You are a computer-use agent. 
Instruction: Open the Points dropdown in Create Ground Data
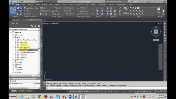pos(28,11)
